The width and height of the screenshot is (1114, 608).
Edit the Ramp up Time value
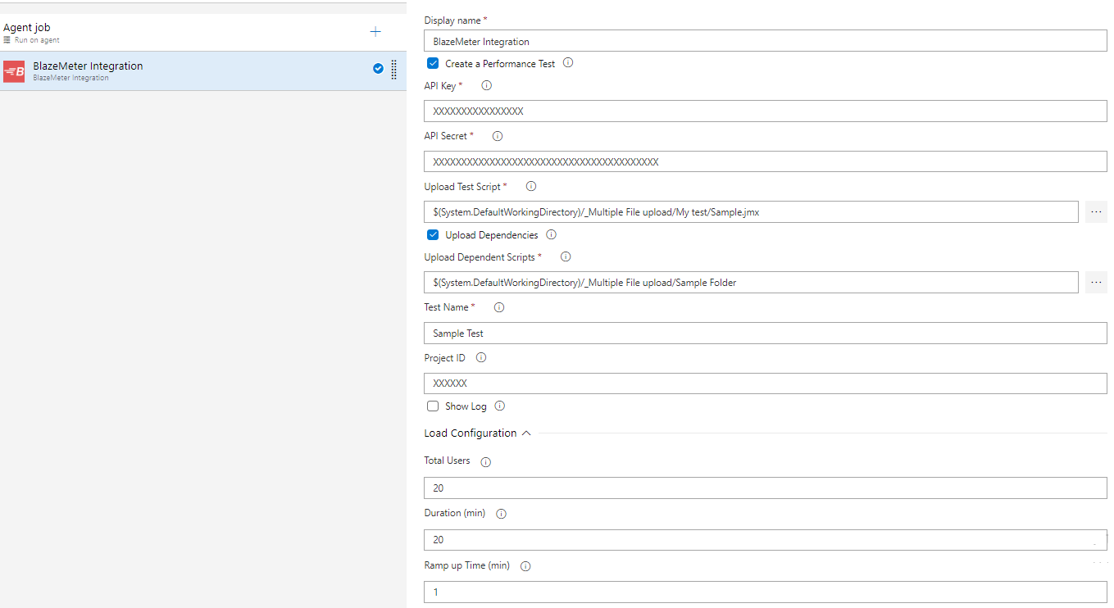pos(766,592)
